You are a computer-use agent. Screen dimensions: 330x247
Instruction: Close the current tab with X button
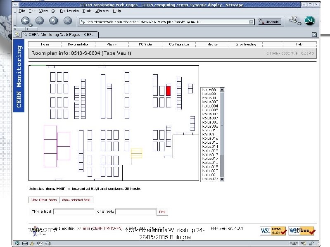point(314,35)
